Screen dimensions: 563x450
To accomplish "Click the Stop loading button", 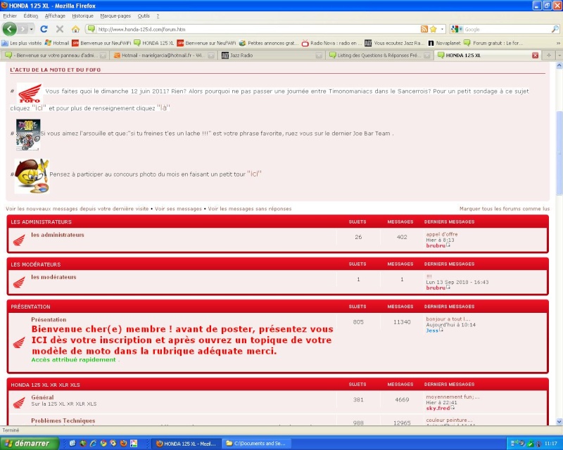I will (60, 29).
